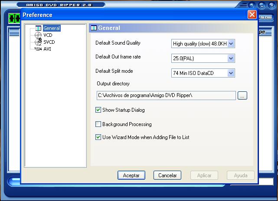This screenshot has width=278, height=201.
Task: Open Default Split mode dropdown
Action: (x=231, y=73)
